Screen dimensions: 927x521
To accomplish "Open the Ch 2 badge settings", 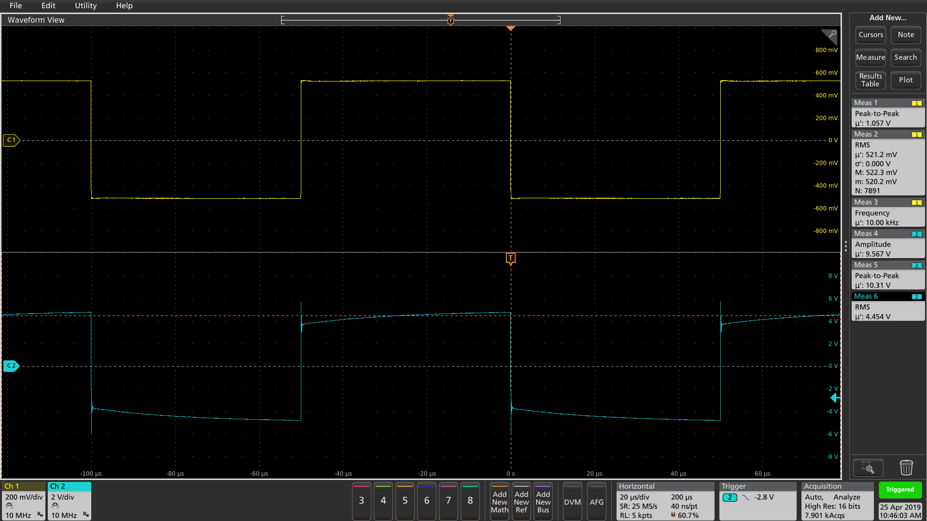I will [x=70, y=501].
